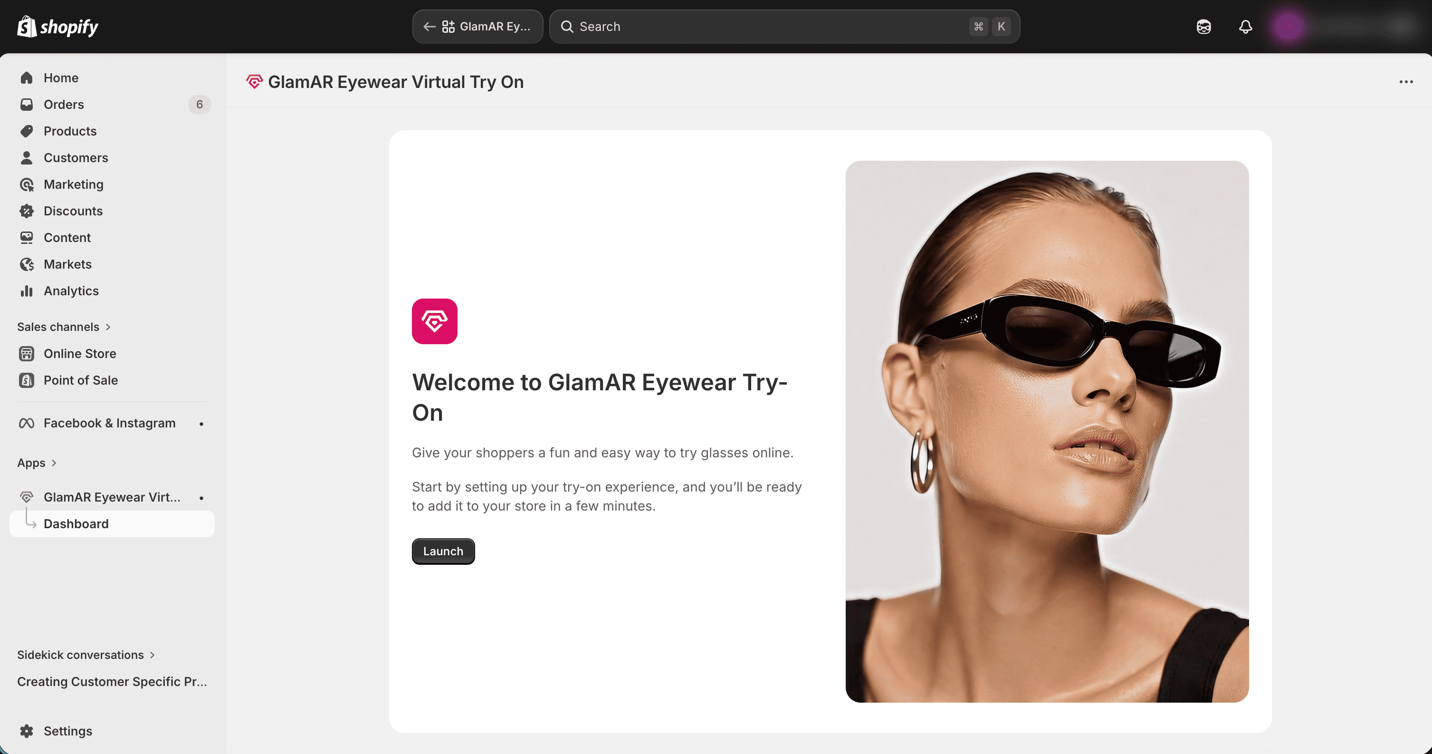
Task: Open the Creating Customer Specific Pr... conversation
Action: tap(112, 681)
